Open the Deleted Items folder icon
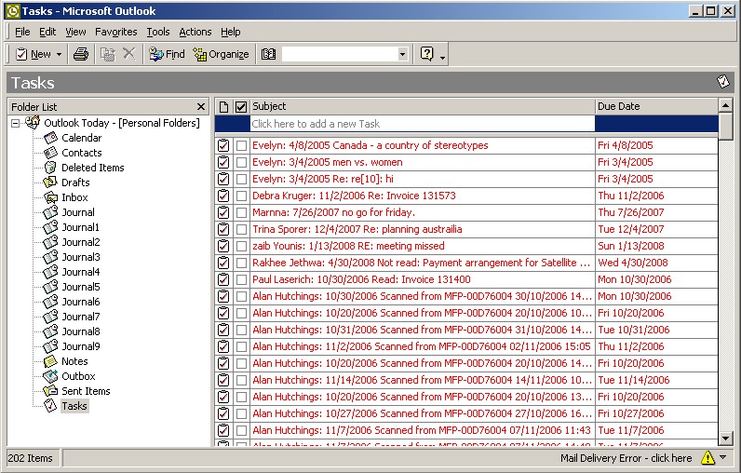 point(50,168)
